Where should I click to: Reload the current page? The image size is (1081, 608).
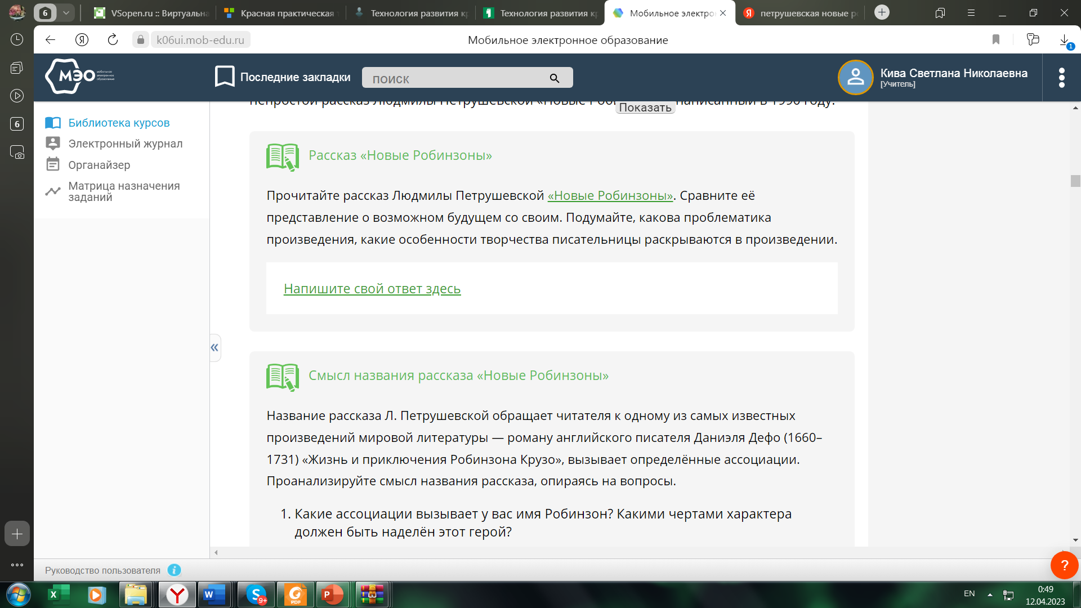113,39
